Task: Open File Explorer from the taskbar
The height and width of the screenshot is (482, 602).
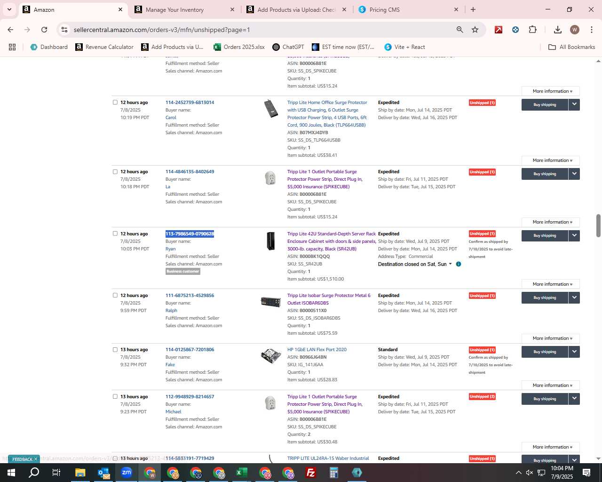Action: [80, 473]
